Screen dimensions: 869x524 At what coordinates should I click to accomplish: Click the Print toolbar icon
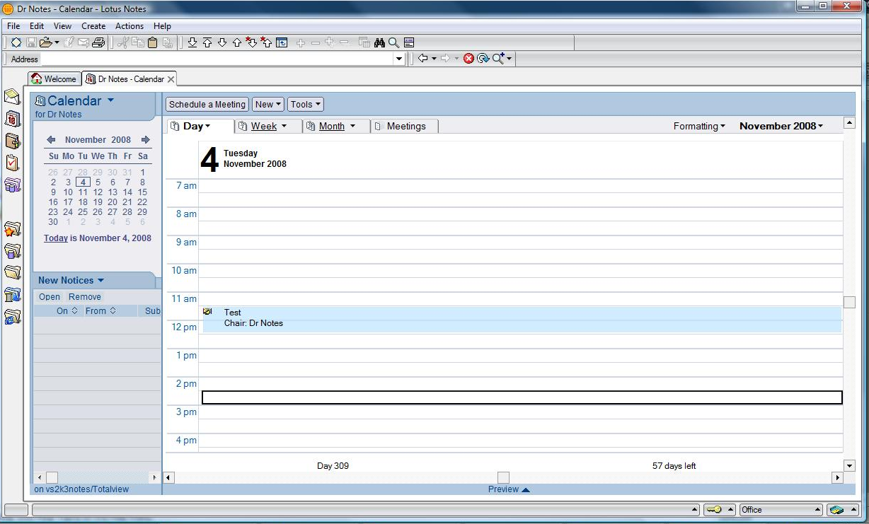tap(98, 42)
